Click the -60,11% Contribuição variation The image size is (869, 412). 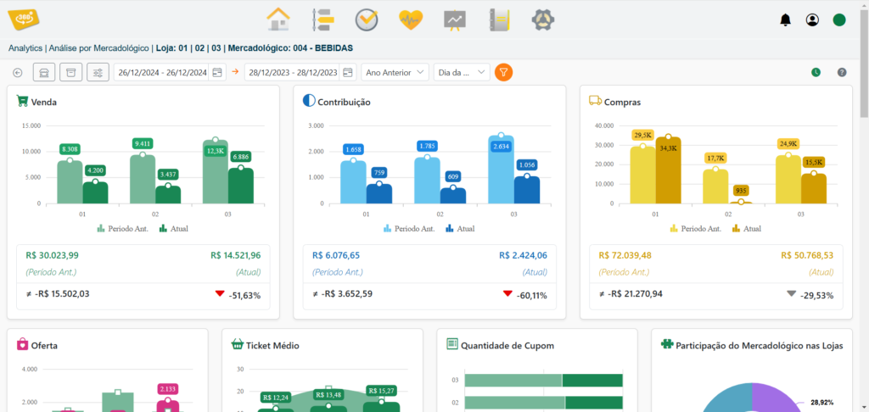click(x=531, y=295)
